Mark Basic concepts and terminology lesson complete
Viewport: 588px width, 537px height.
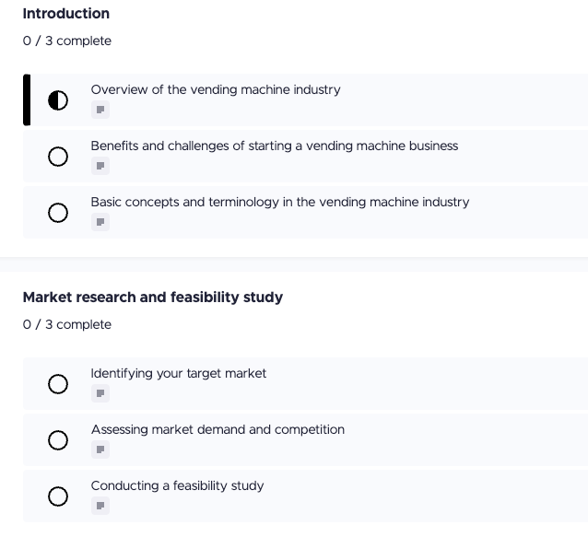[x=58, y=213]
